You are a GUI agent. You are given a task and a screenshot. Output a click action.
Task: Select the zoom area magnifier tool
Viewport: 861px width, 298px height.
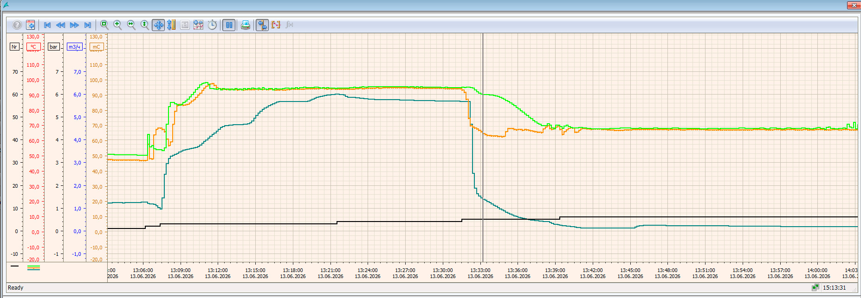click(x=104, y=25)
